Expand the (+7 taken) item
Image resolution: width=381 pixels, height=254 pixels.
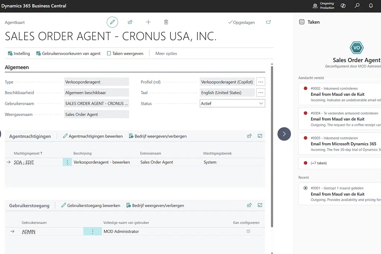pos(340,163)
